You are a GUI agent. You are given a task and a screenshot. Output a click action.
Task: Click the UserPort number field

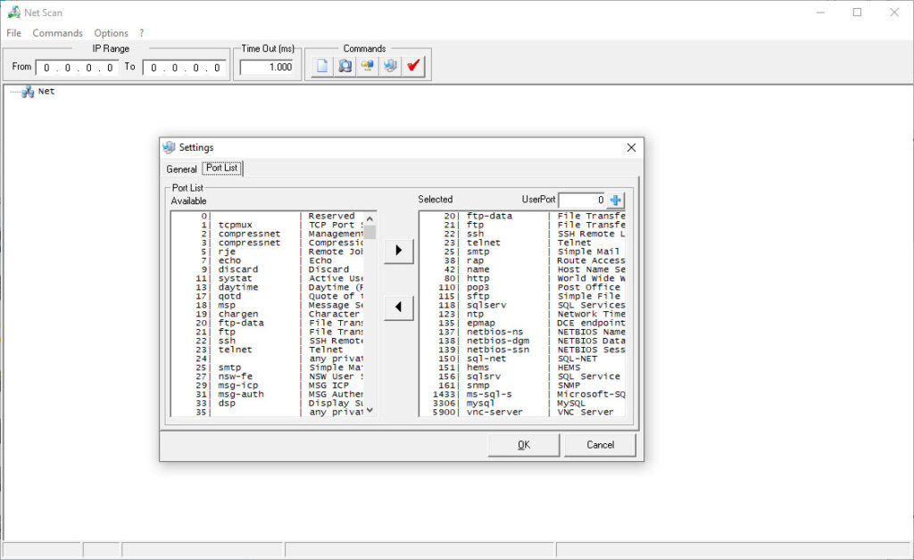click(582, 201)
